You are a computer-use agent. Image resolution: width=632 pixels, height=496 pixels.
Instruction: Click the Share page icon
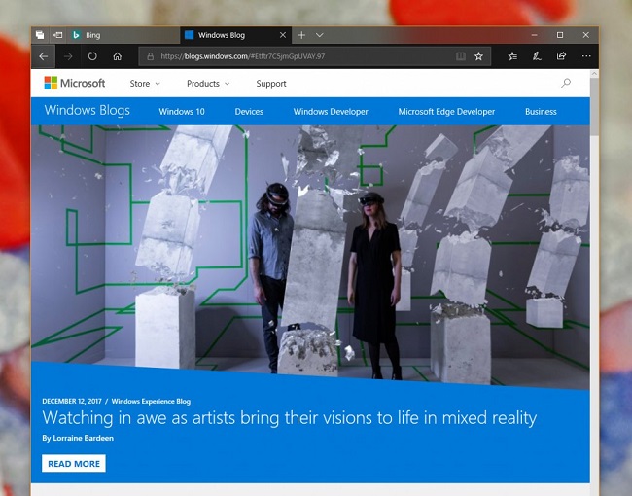[x=562, y=56]
